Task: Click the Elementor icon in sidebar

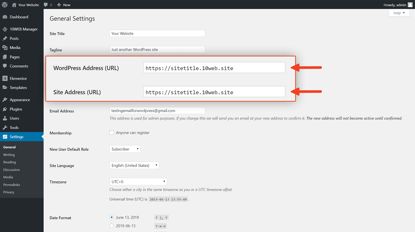Action: pyautogui.click(x=5, y=78)
